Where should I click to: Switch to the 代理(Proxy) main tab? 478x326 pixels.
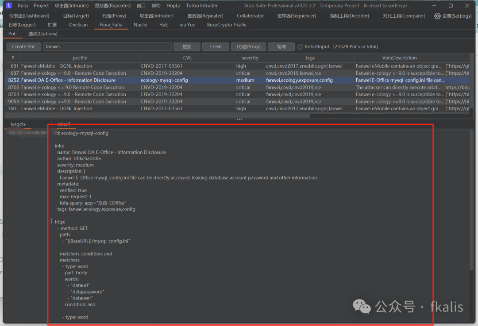coord(114,15)
